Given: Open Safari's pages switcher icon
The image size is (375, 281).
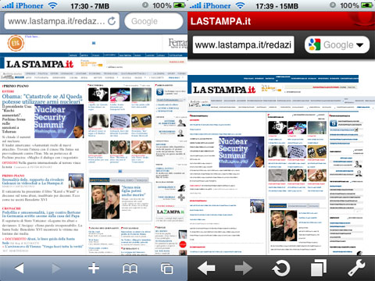Looking at the screenshot, I should click(x=166, y=269).
